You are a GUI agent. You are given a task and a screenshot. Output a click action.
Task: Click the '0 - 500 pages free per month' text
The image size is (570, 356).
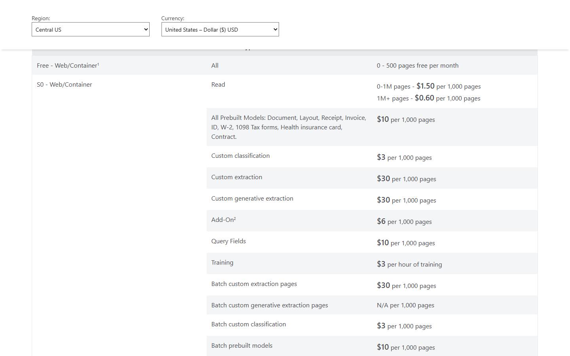click(418, 65)
